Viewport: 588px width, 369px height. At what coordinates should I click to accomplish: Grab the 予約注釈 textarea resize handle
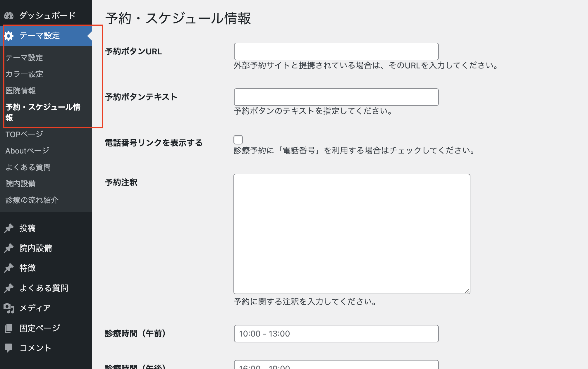coord(467,291)
